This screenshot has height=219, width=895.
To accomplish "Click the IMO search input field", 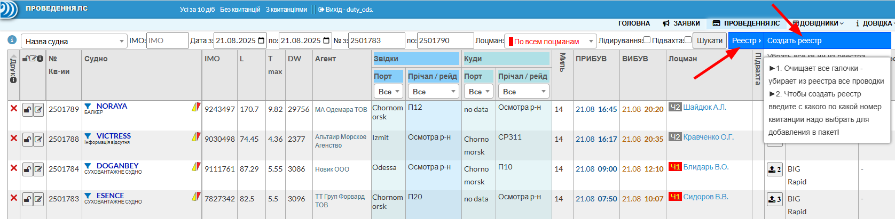I will coord(167,40).
